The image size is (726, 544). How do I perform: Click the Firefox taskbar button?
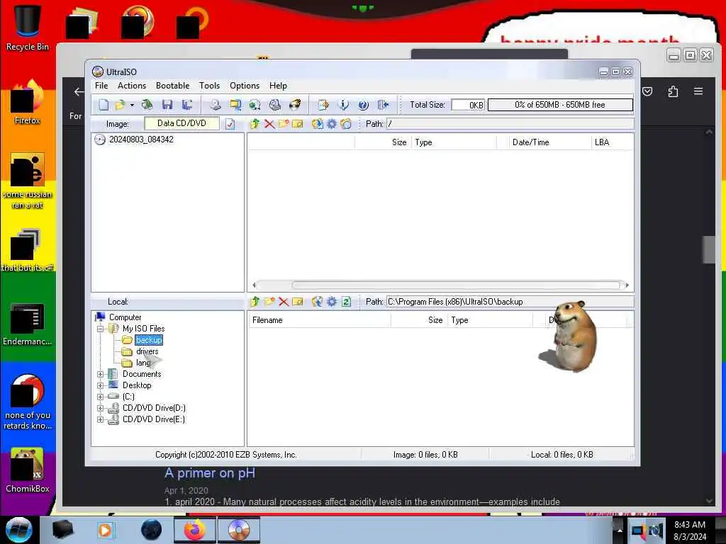[195, 530]
